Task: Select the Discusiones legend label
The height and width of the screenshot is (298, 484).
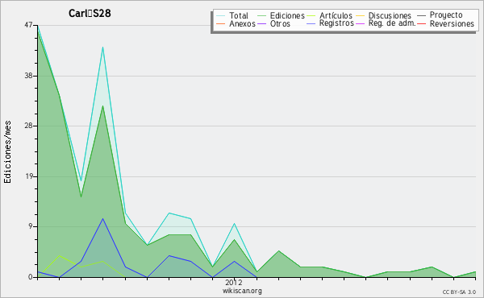Action: [x=390, y=15]
